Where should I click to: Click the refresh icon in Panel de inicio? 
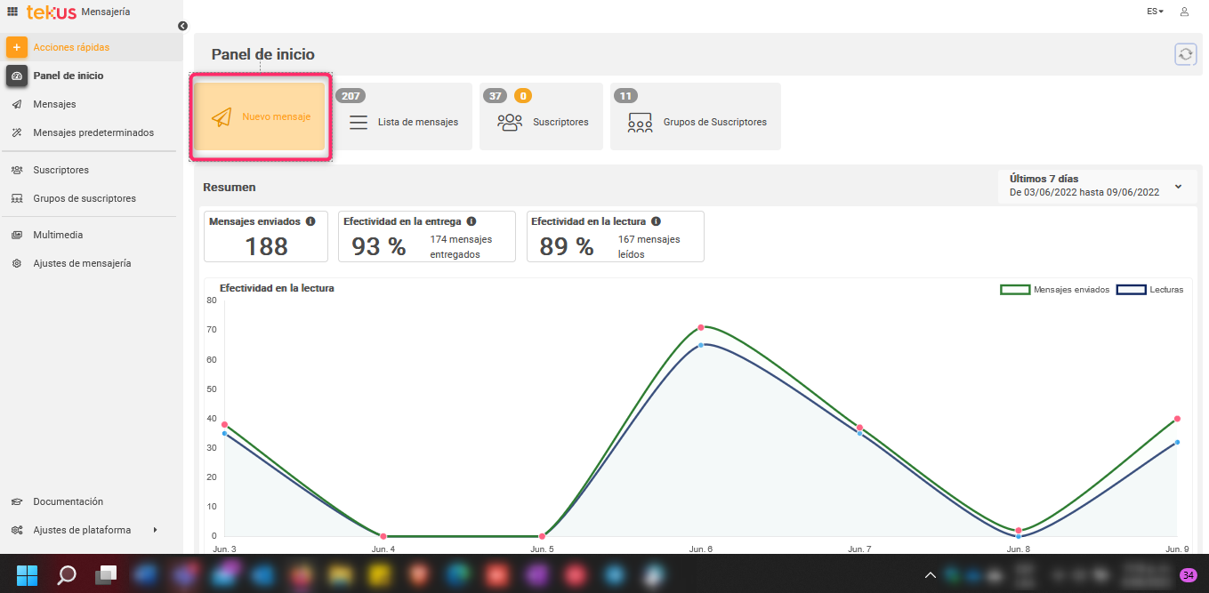[x=1185, y=54]
